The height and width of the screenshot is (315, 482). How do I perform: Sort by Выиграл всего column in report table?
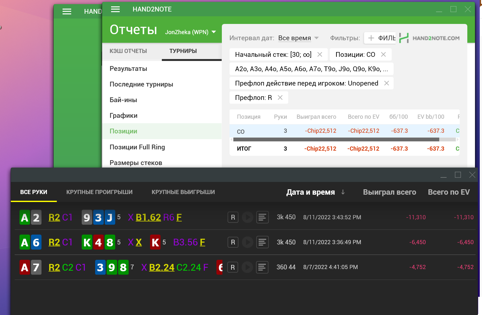316,117
